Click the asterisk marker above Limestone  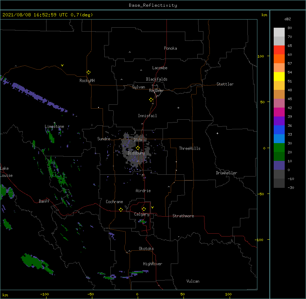[54, 123]
